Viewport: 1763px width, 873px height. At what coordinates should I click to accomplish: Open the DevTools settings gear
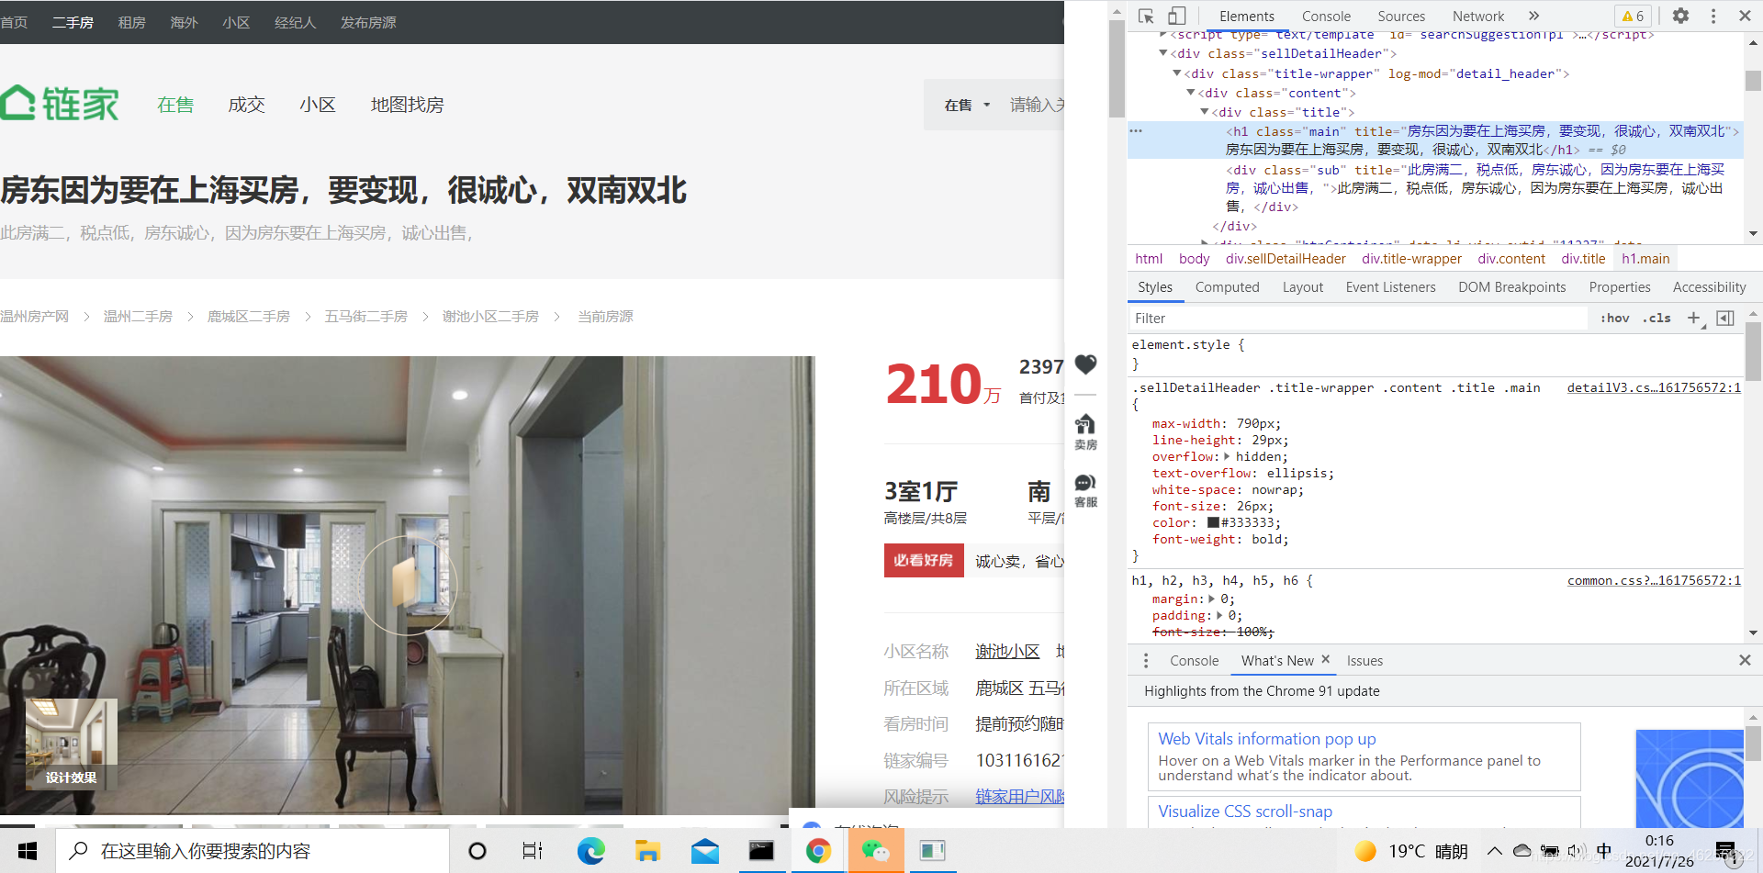pyautogui.click(x=1680, y=16)
